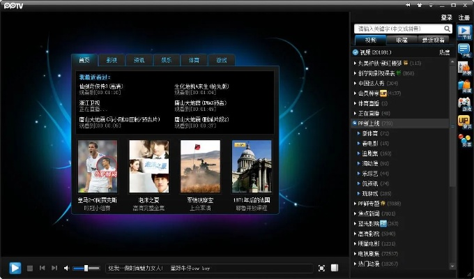Enter fullscreen mode via bottom icon

[x=321, y=268]
